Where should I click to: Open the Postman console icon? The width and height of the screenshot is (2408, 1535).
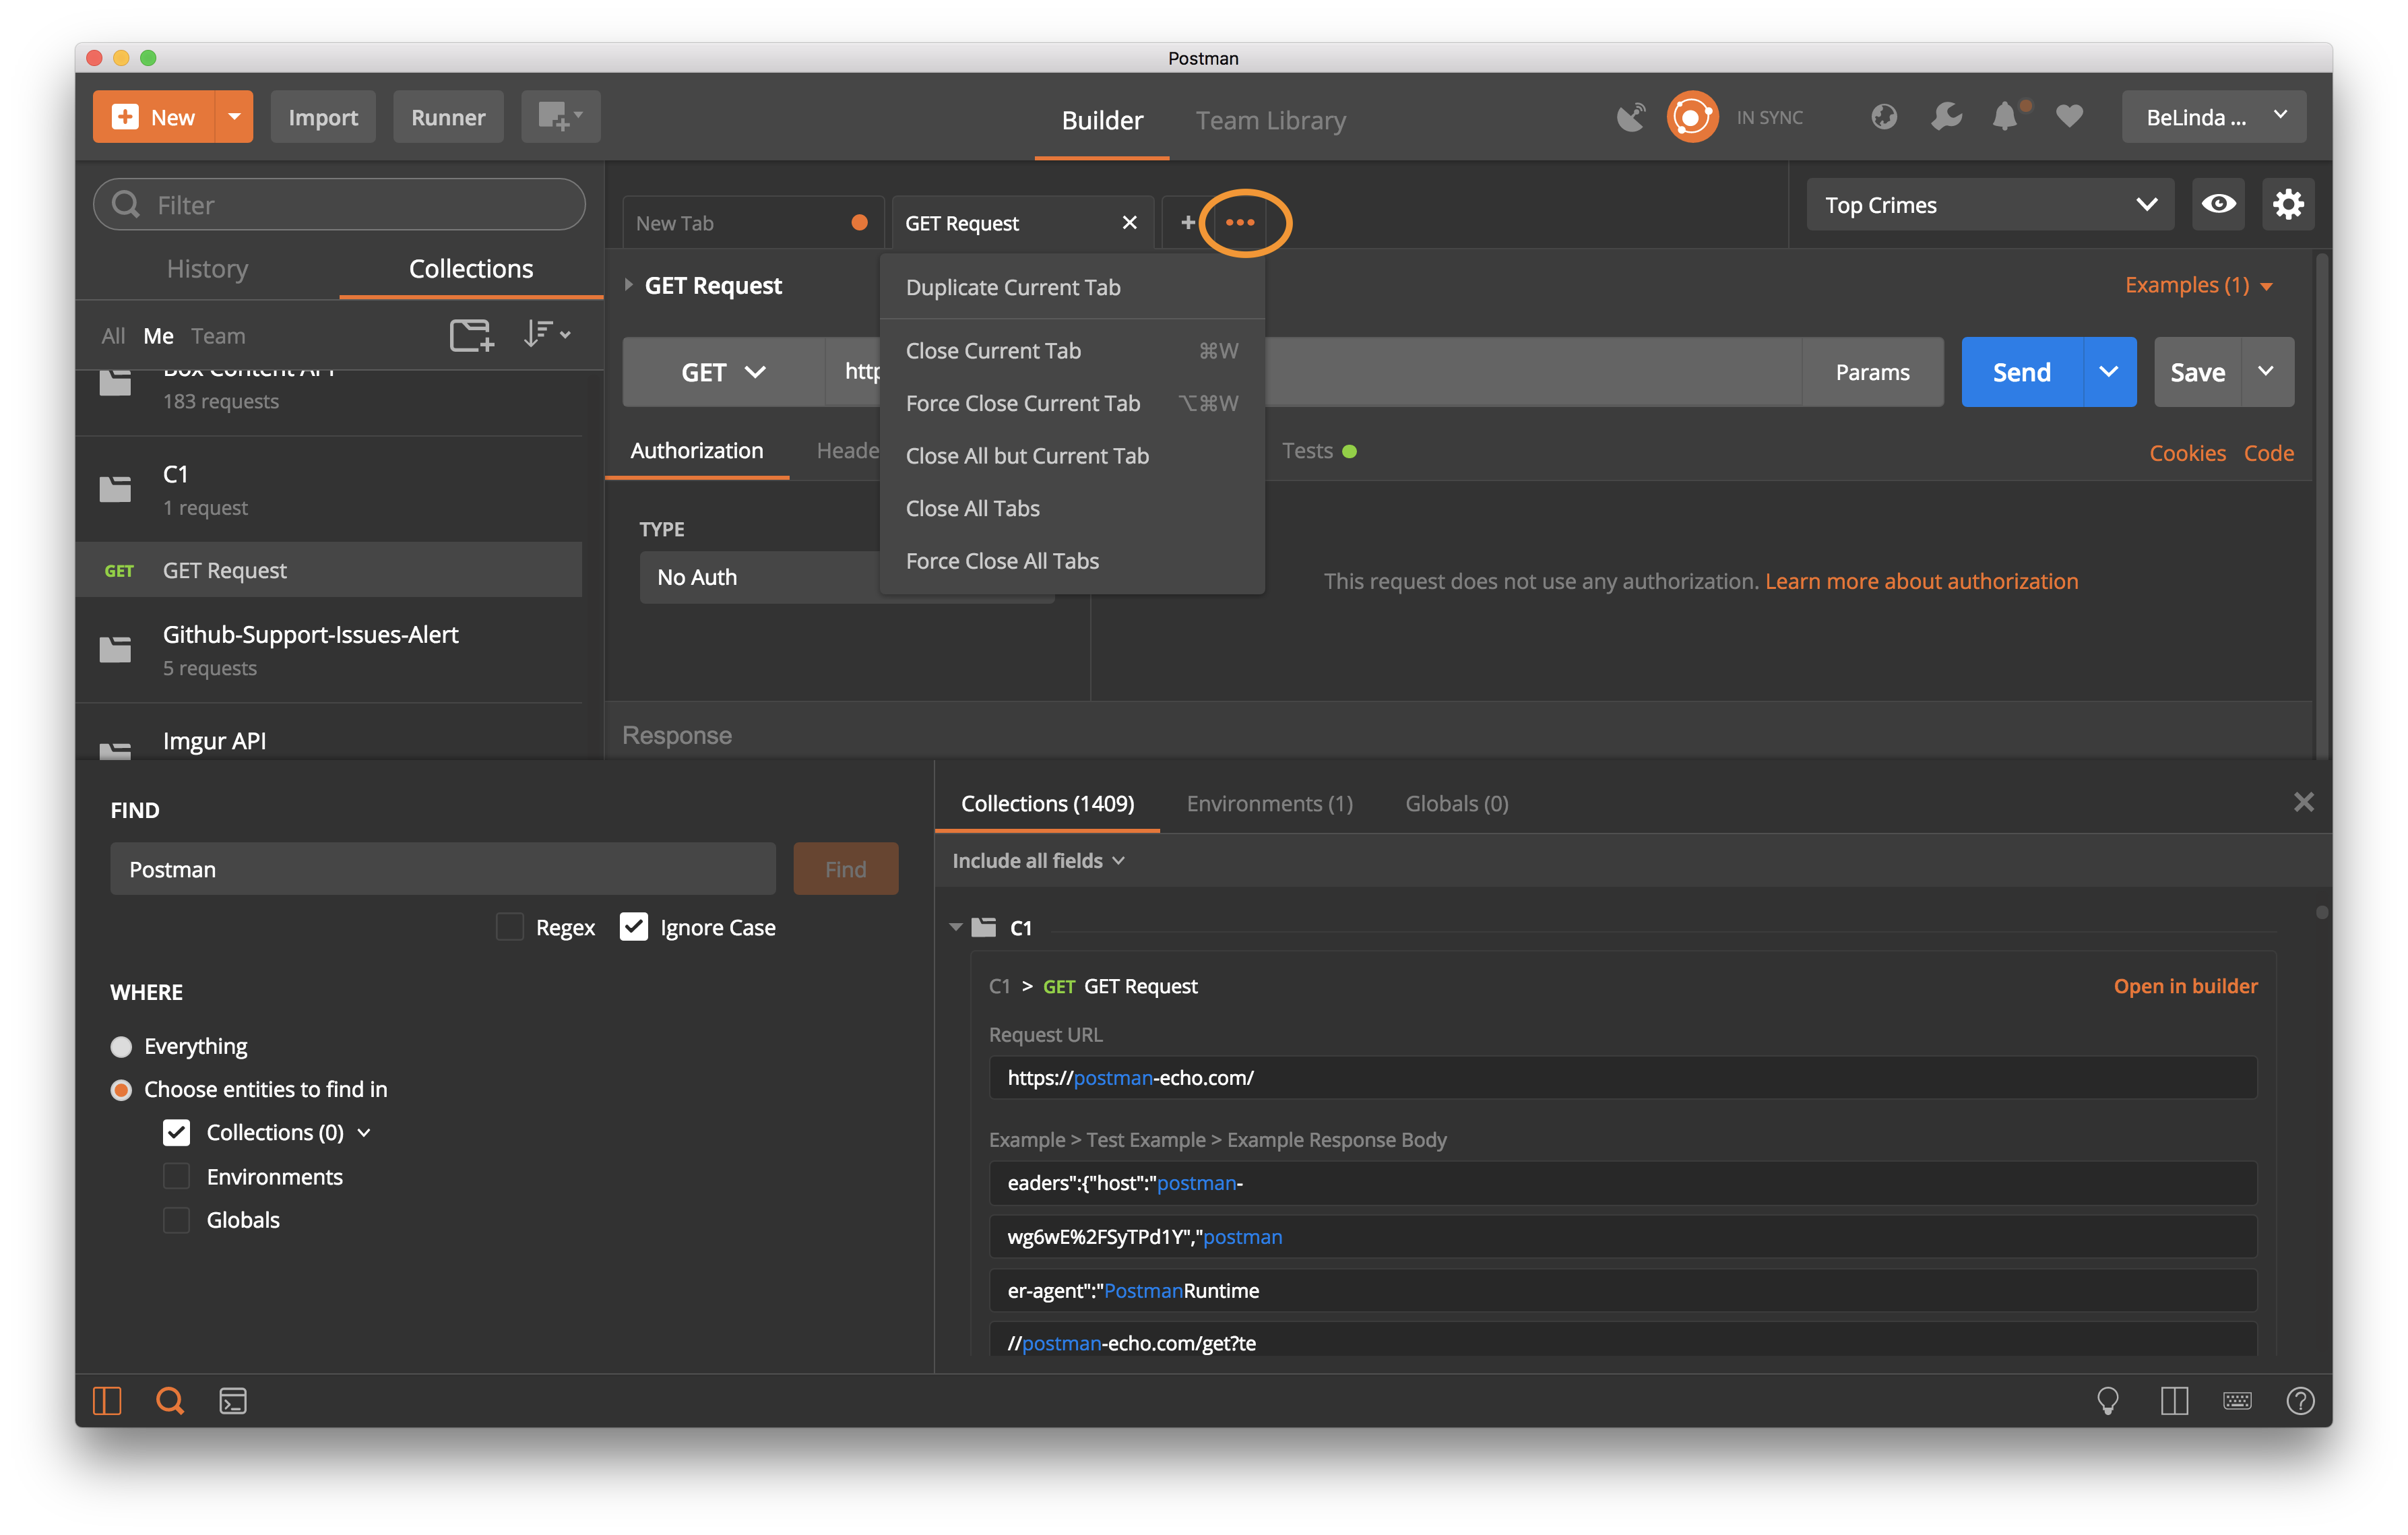(233, 1400)
